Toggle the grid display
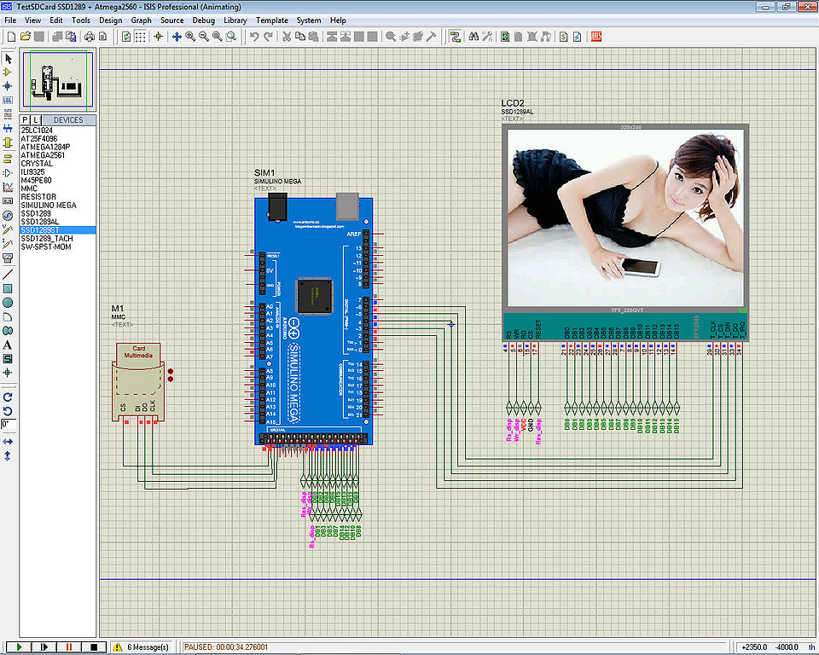Viewport: 819px width, 655px height. [x=140, y=37]
